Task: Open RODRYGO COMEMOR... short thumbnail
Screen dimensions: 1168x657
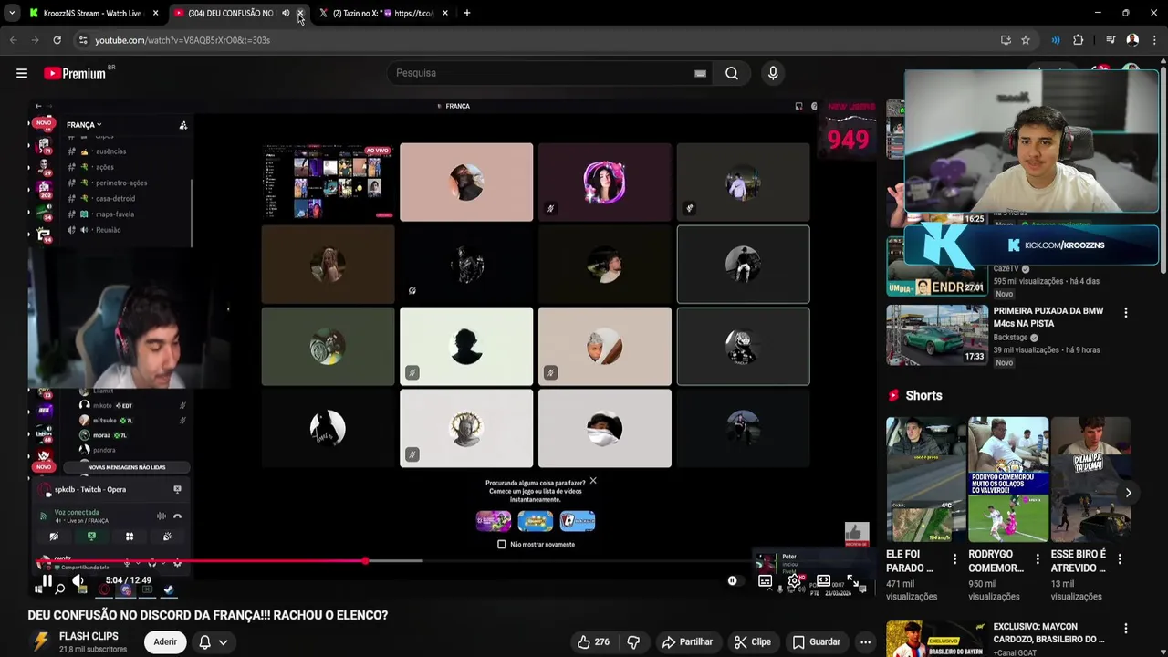Action: pos(1008,479)
